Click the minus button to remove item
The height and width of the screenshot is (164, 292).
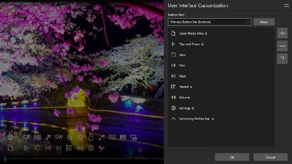point(282,46)
